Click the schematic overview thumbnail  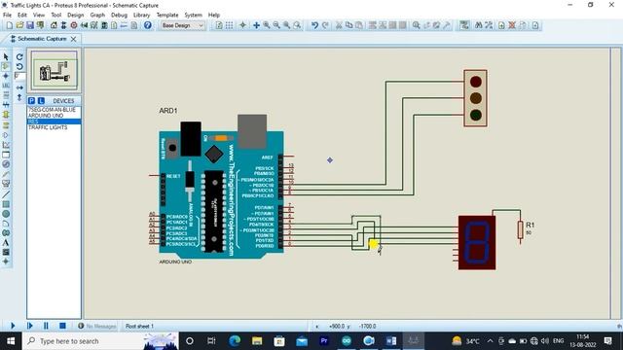pyautogui.click(x=55, y=72)
